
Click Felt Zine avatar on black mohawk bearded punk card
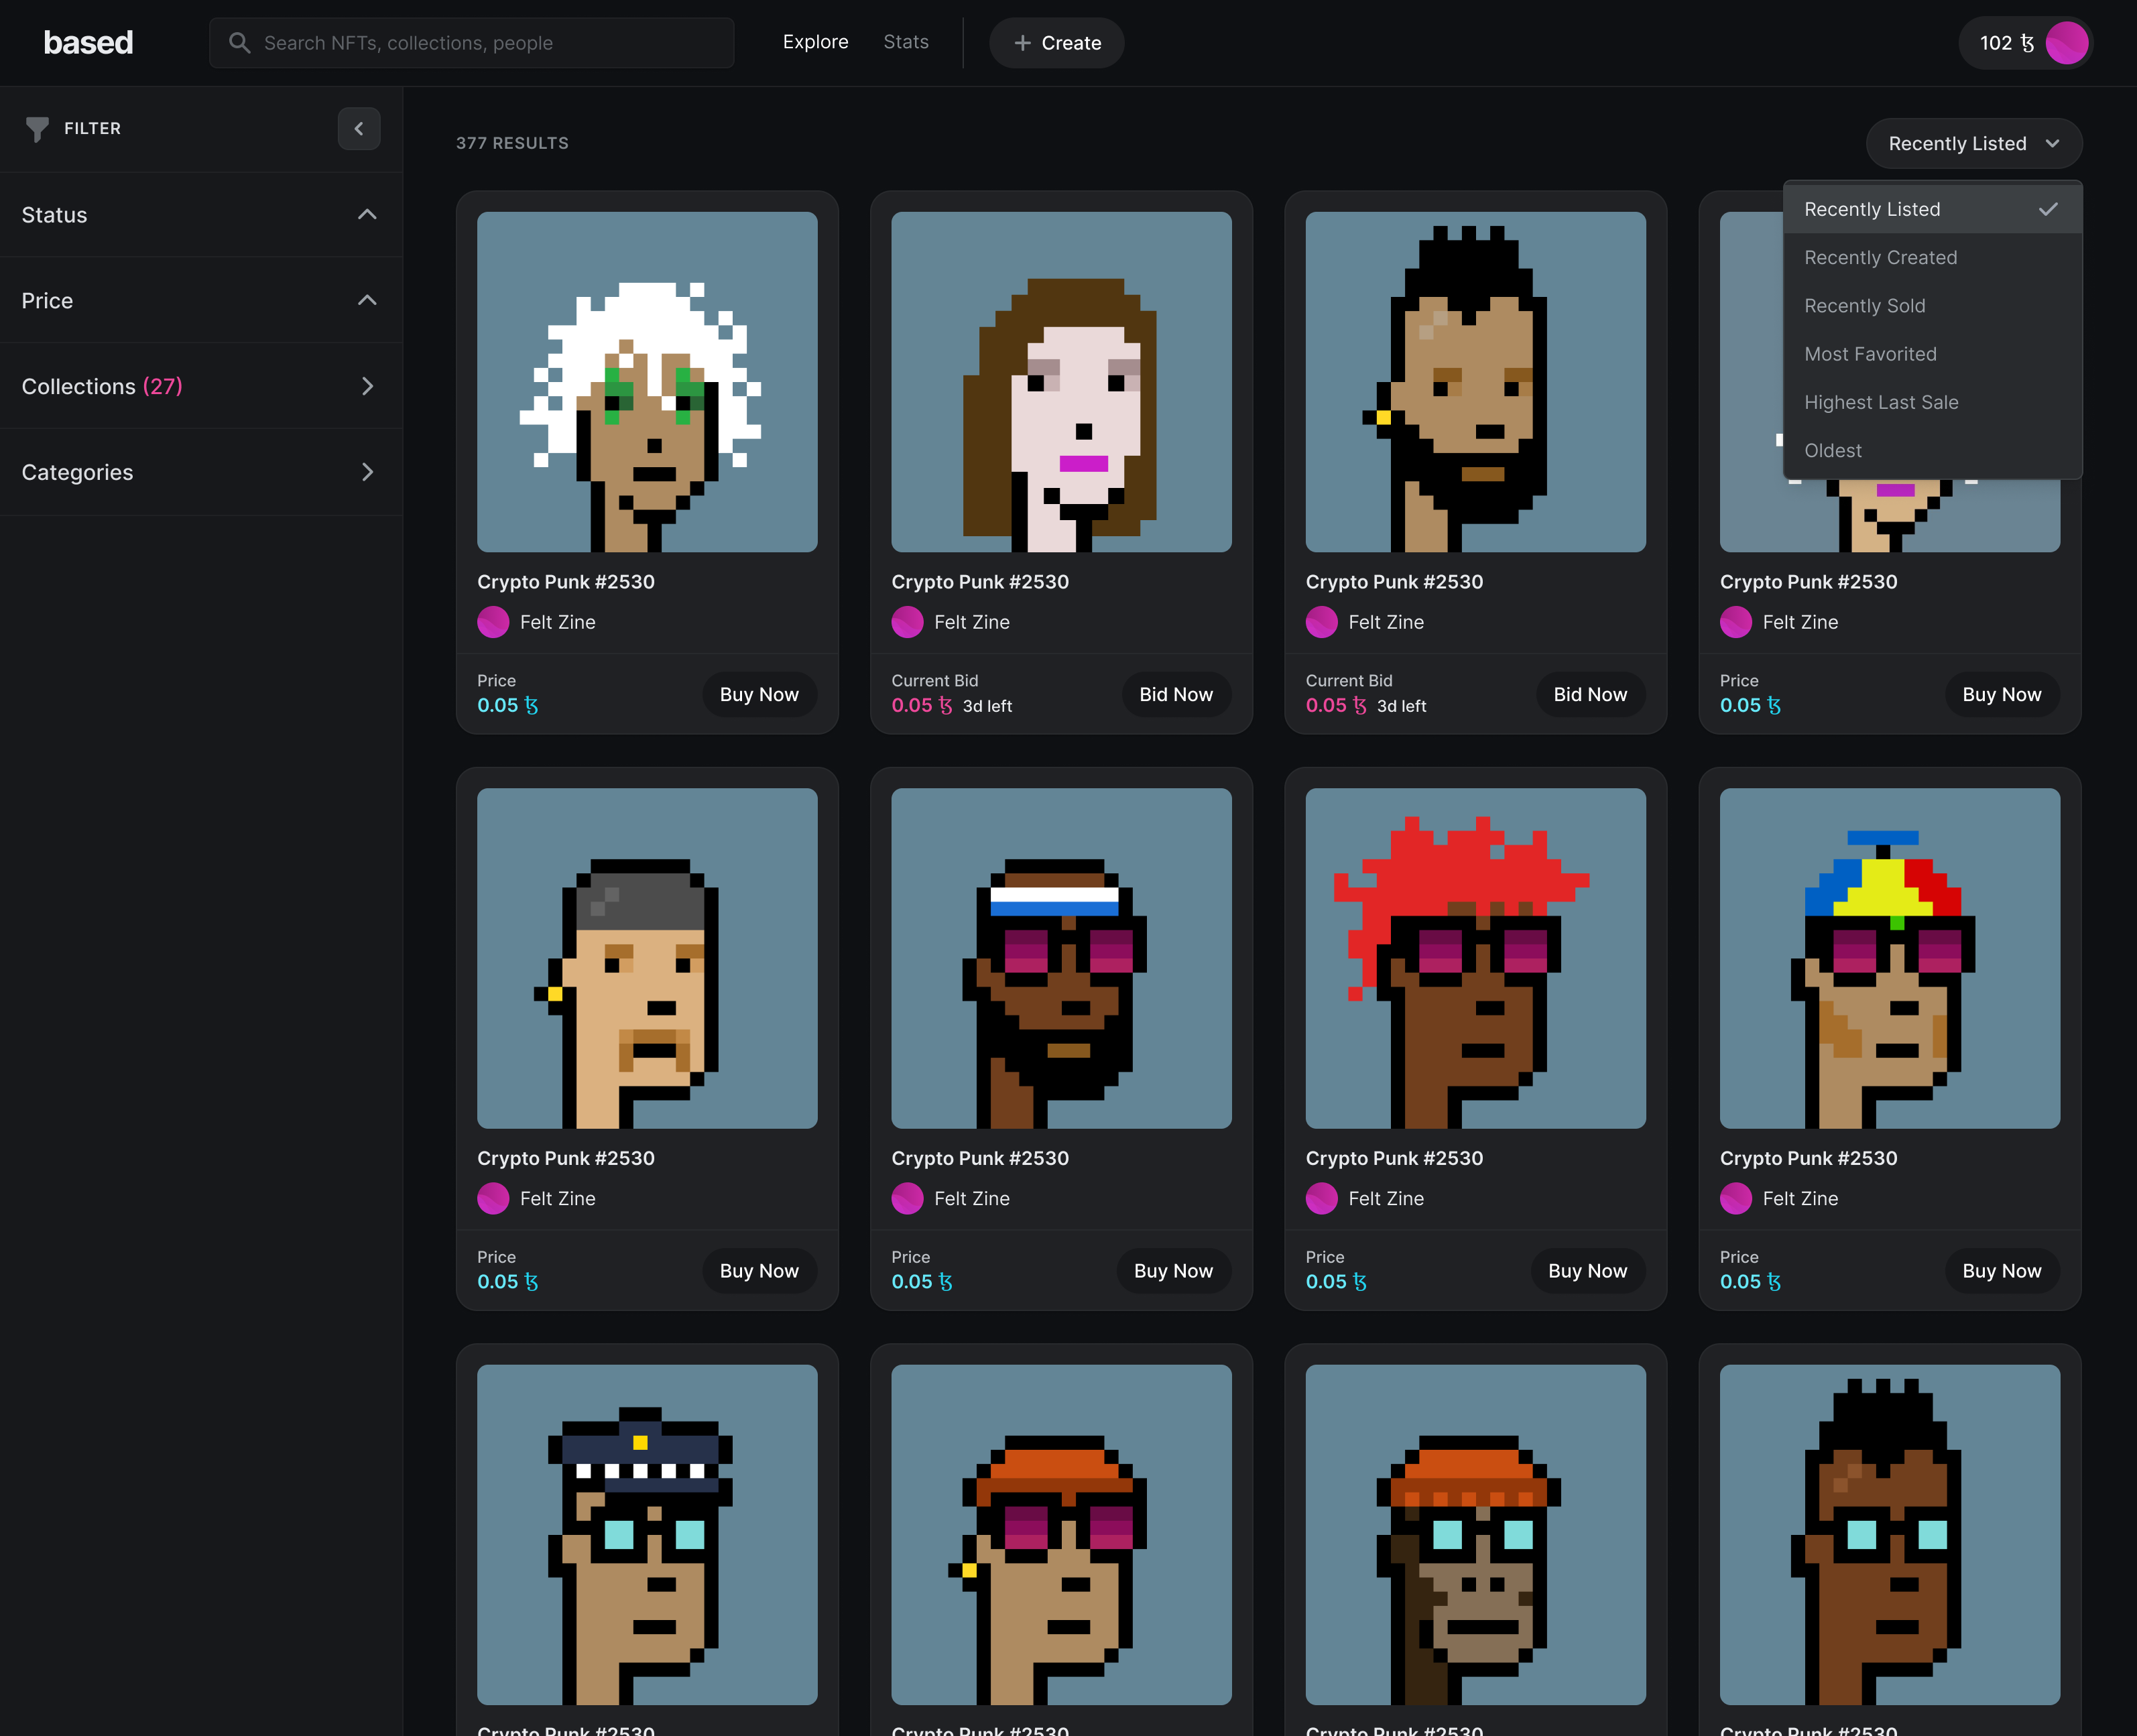pyautogui.click(x=1321, y=622)
